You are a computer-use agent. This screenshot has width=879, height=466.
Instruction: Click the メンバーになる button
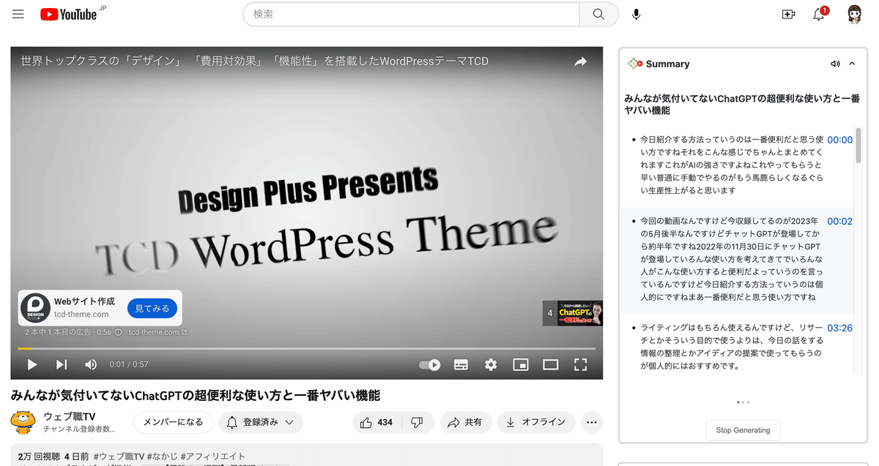[173, 422]
